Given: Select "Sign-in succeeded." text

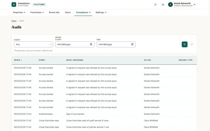Looking at the screenshot, I should (75, 114).
